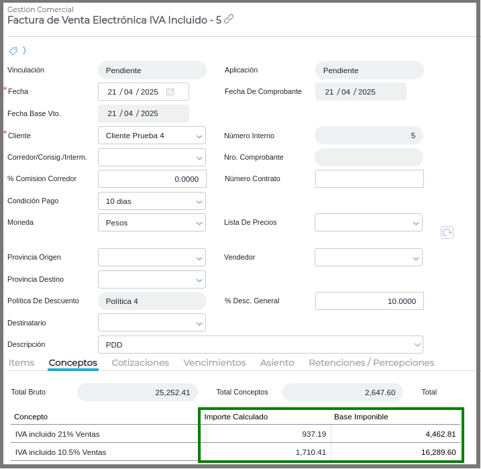The width and height of the screenshot is (481, 469).
Task: Open the Cotizaciones tab
Action: 140,363
